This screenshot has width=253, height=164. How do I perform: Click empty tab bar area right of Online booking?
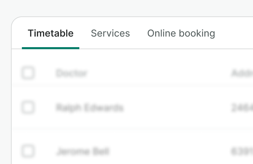[236, 33]
